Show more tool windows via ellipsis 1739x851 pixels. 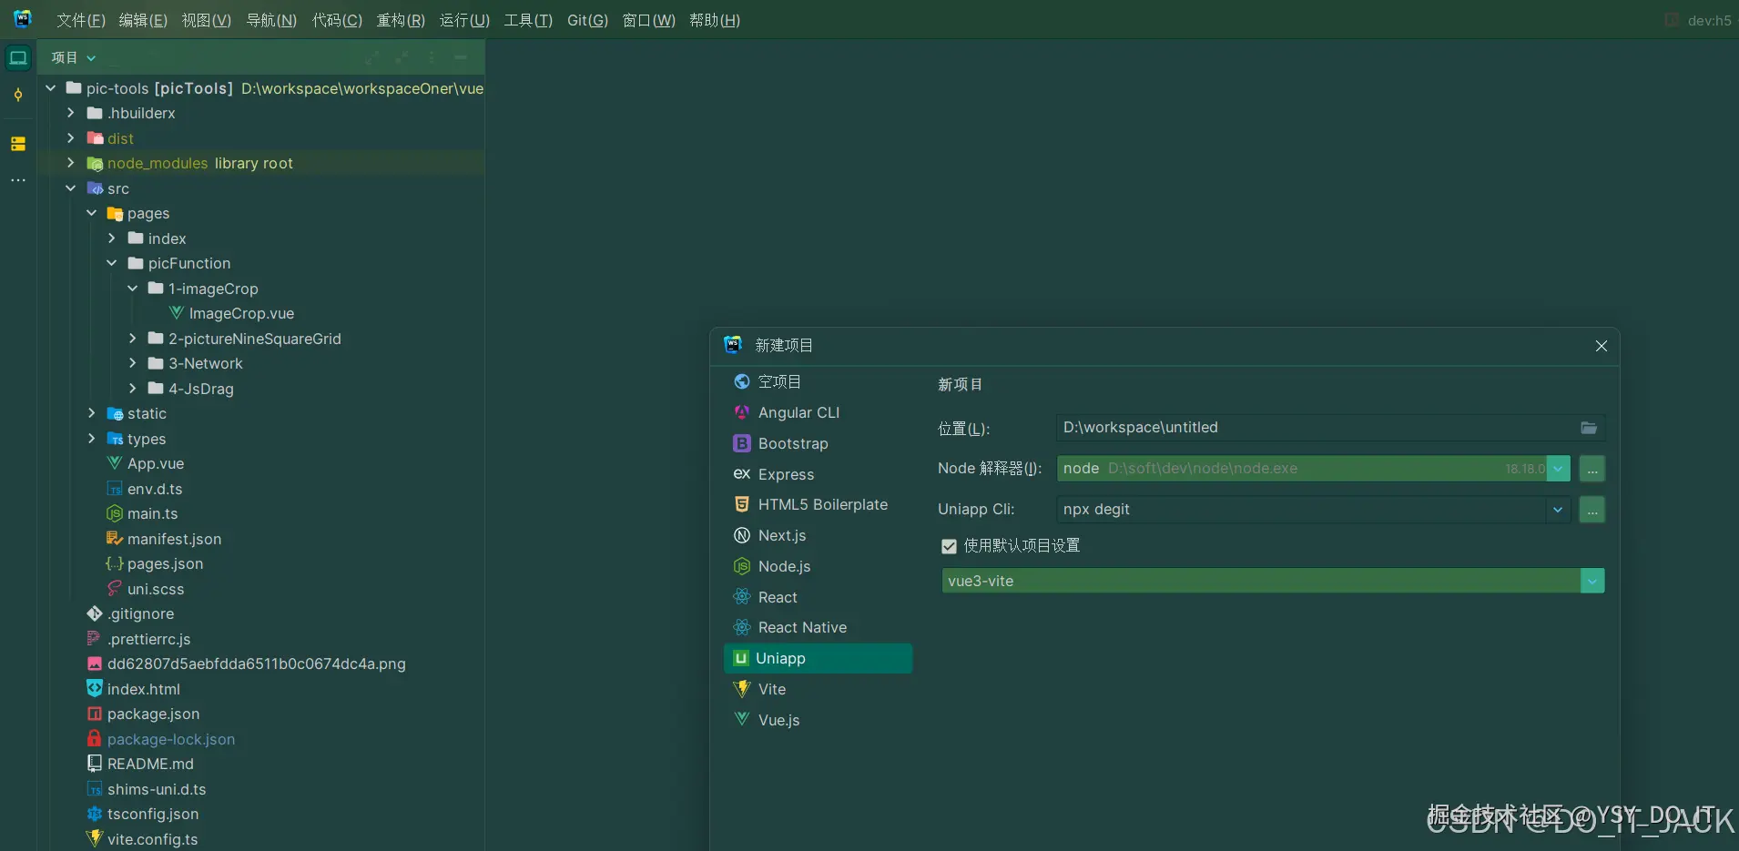(18, 180)
